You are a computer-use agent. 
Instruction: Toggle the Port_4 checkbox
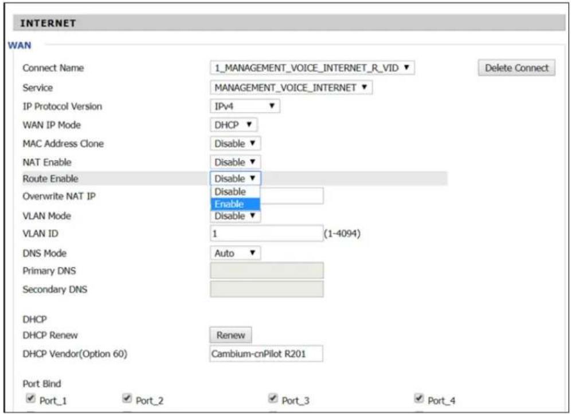point(419,399)
